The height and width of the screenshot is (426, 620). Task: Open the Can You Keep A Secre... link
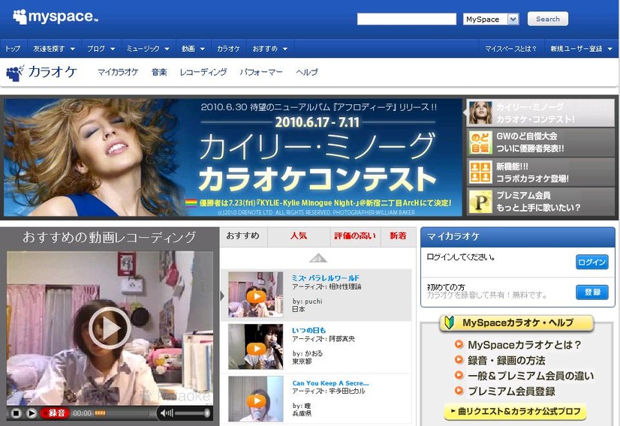[x=330, y=383]
